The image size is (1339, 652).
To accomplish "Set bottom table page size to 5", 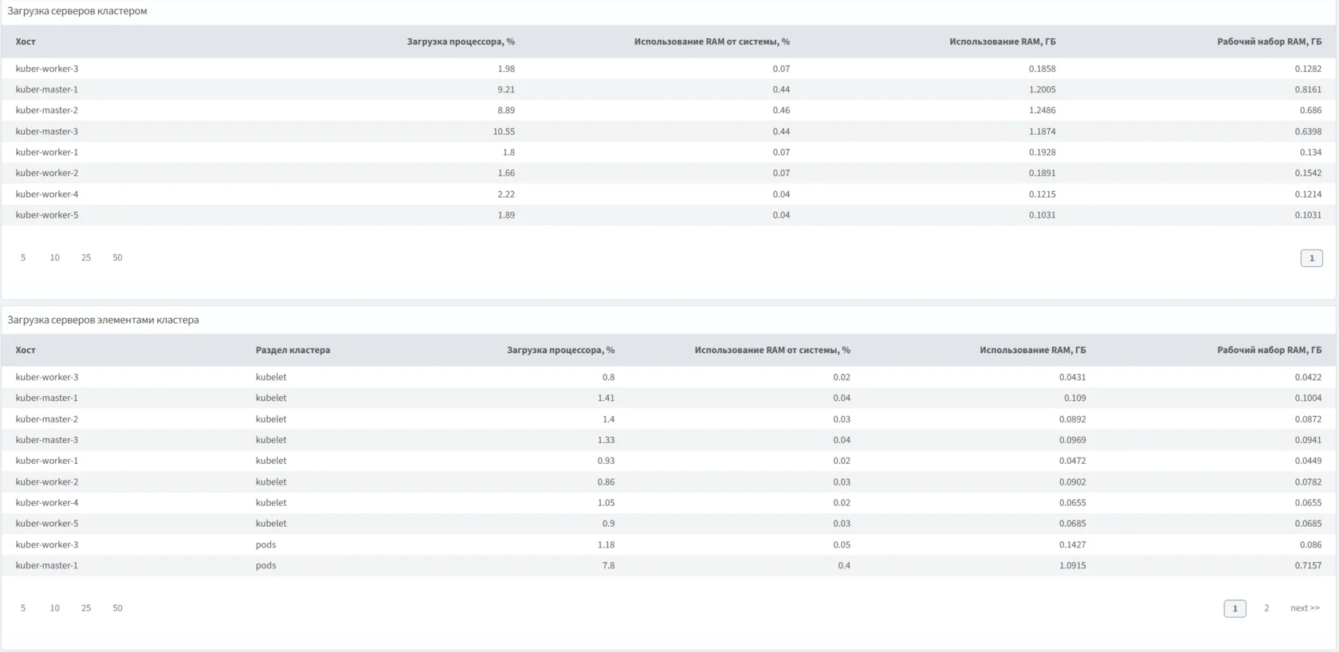I will tap(23, 608).
